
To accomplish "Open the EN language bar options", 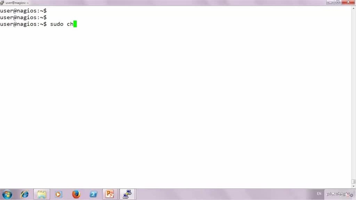I will (319, 194).
